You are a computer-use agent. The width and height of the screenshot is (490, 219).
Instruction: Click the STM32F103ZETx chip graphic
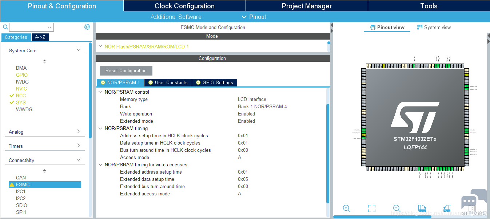(x=415, y=117)
